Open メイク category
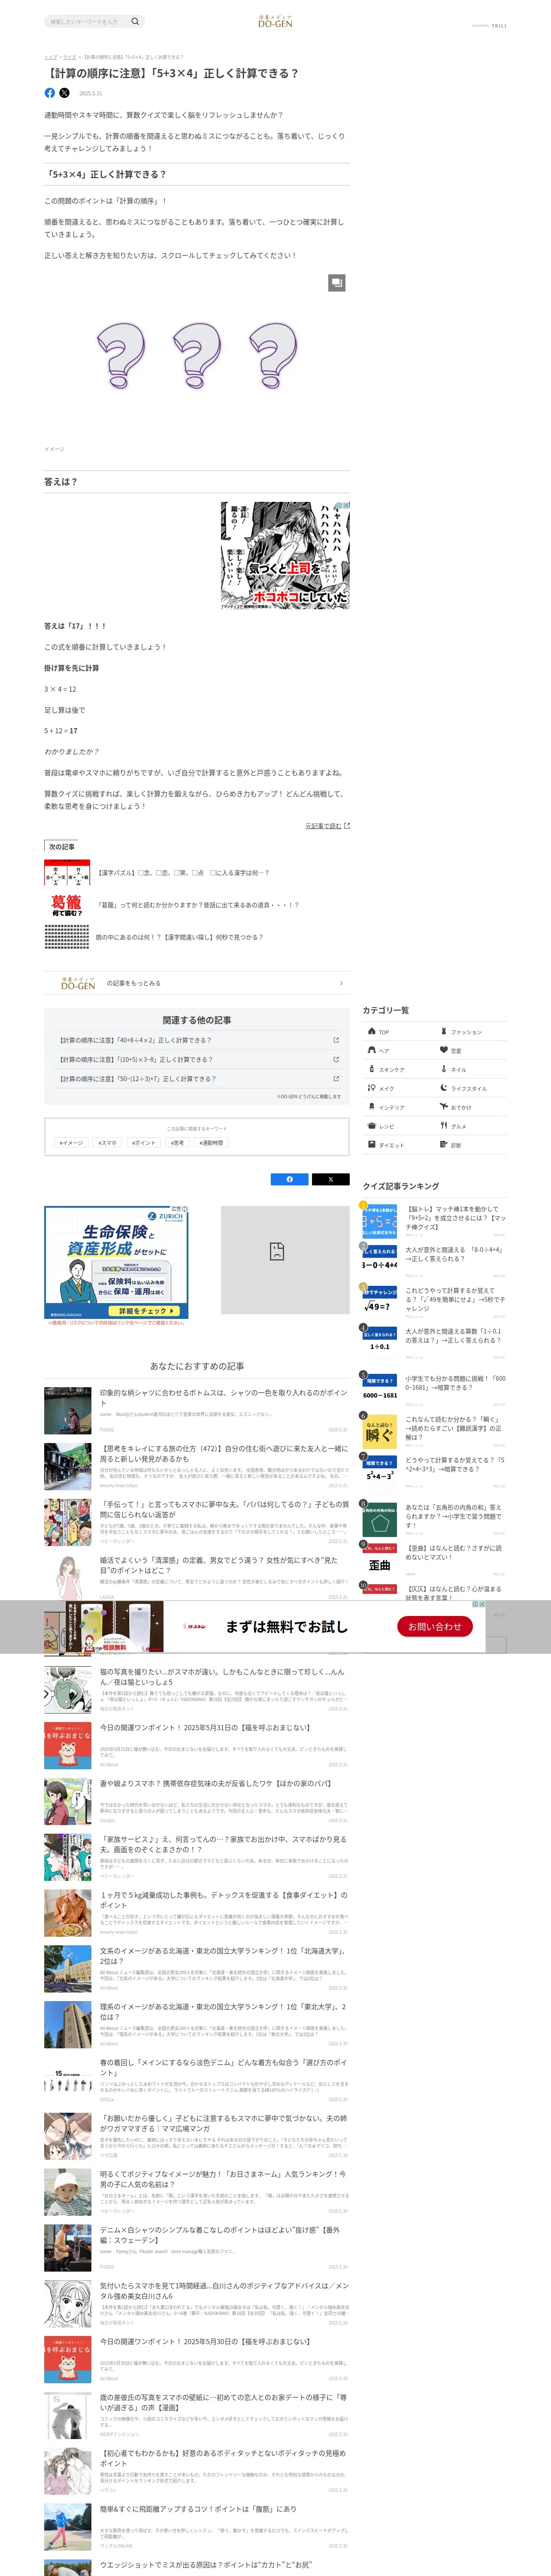 [x=398, y=1088]
